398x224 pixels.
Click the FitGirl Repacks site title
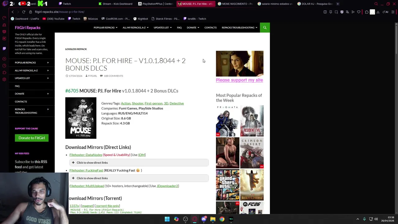point(28,28)
